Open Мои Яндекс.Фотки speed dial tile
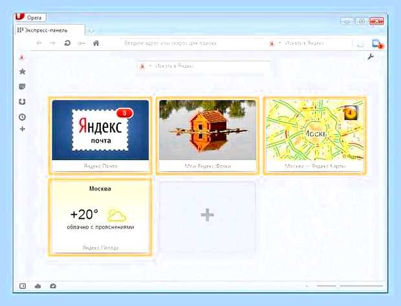Image resolution: width=401 pixels, height=306 pixels. coord(208,136)
